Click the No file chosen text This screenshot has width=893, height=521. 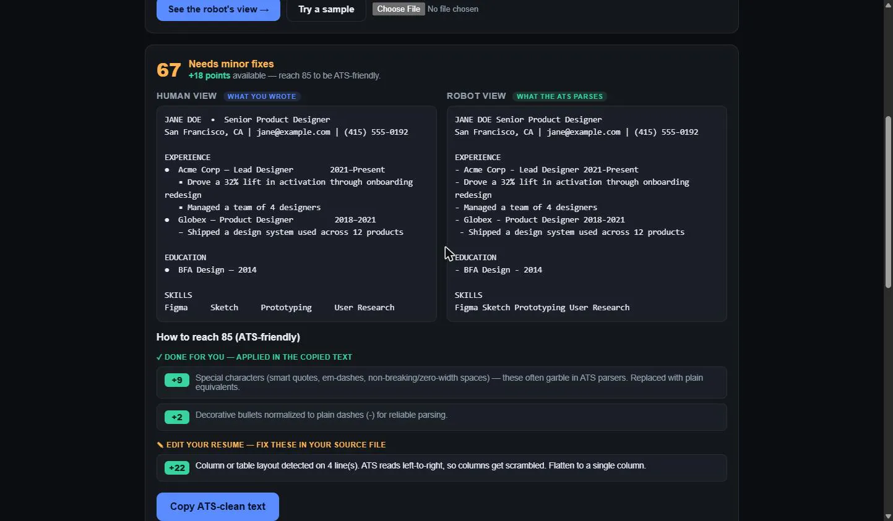453,9
